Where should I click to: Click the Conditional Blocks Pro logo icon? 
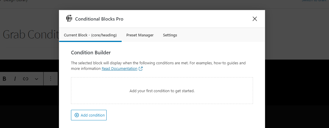(69, 18)
